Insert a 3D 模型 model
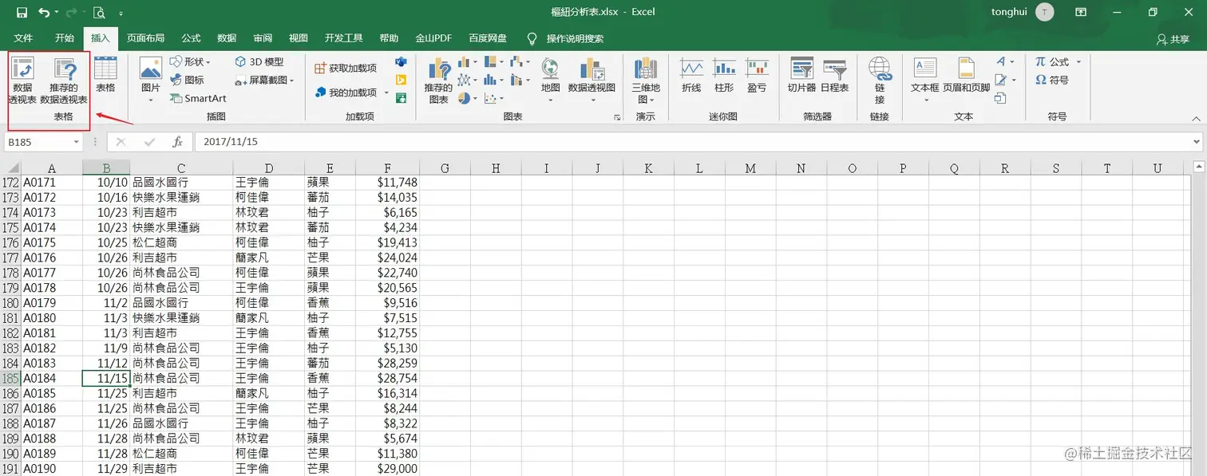1207x476 pixels. pos(259,62)
